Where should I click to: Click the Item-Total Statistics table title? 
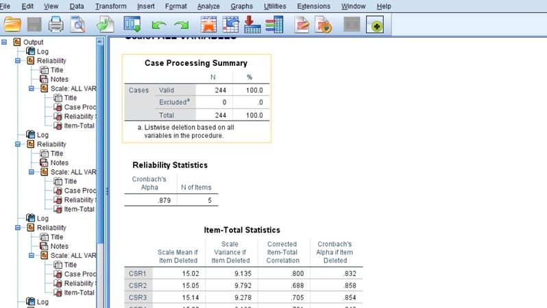(x=242, y=230)
